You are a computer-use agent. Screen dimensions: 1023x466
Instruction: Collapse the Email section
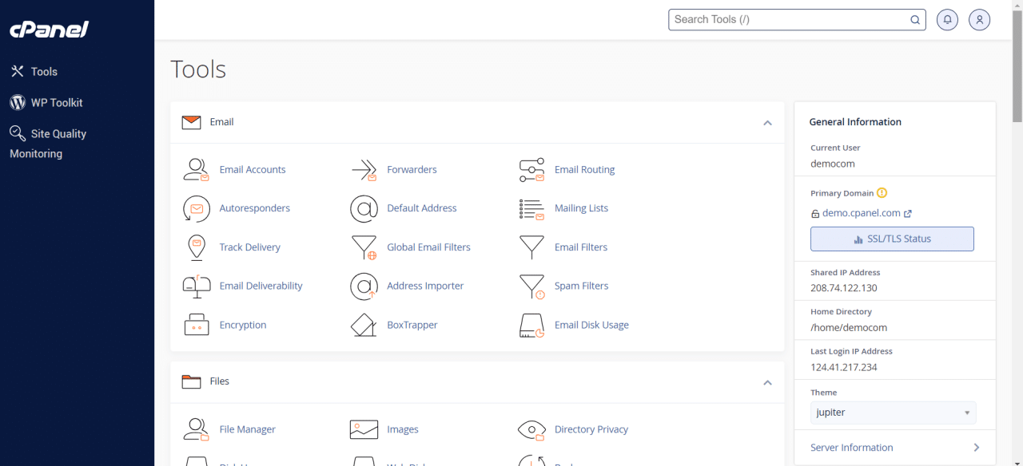coord(767,123)
